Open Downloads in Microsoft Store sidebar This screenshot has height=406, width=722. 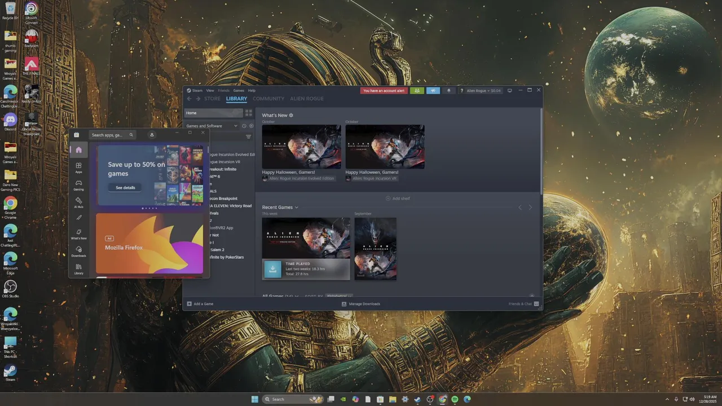coord(78,251)
